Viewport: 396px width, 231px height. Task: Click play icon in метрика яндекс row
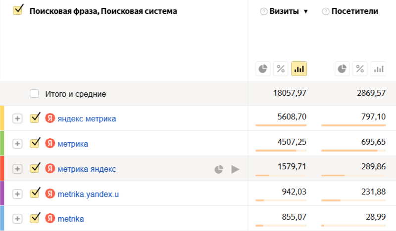pos(235,169)
